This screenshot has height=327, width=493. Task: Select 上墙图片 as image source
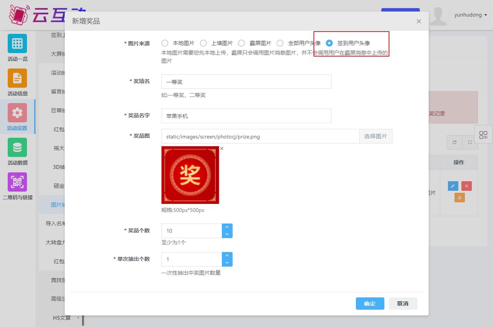point(203,43)
